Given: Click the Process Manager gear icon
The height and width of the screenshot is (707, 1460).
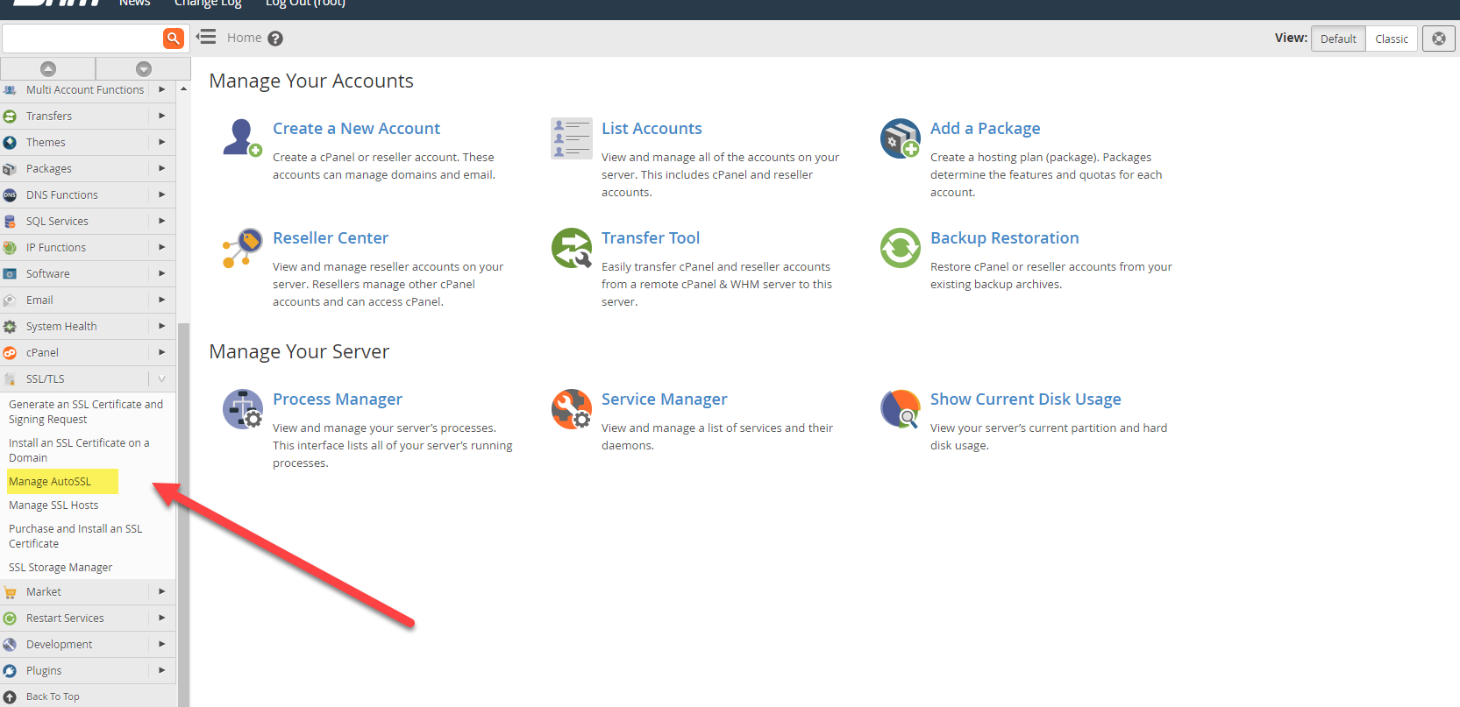Looking at the screenshot, I should [x=243, y=409].
